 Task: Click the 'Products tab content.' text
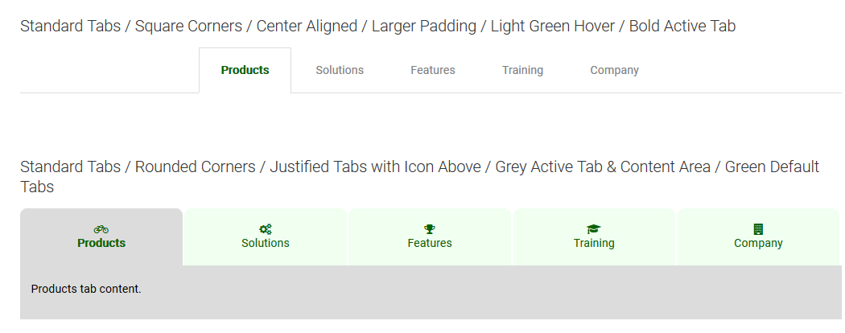86,289
